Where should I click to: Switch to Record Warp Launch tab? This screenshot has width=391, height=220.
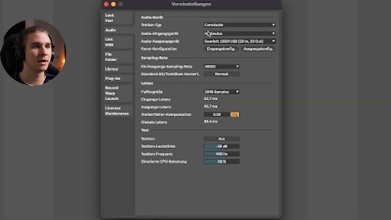[118, 94]
